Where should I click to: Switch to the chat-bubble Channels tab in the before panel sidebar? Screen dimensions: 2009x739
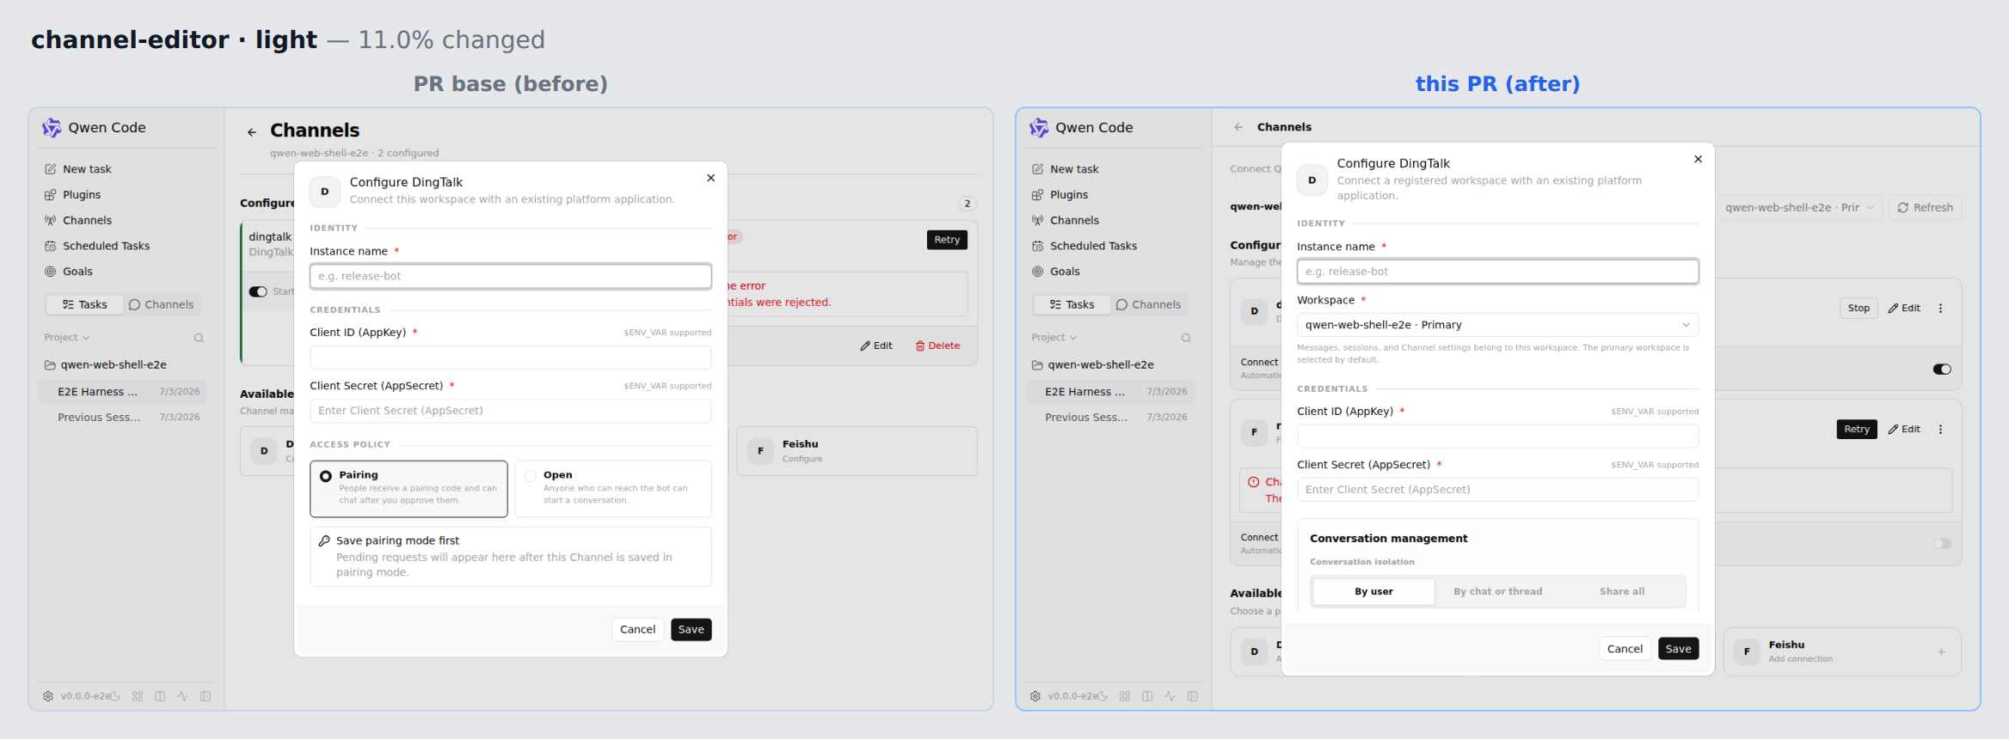tap(161, 305)
